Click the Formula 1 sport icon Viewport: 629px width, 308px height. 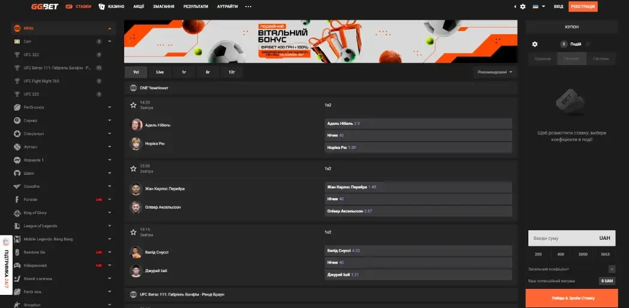17,160
